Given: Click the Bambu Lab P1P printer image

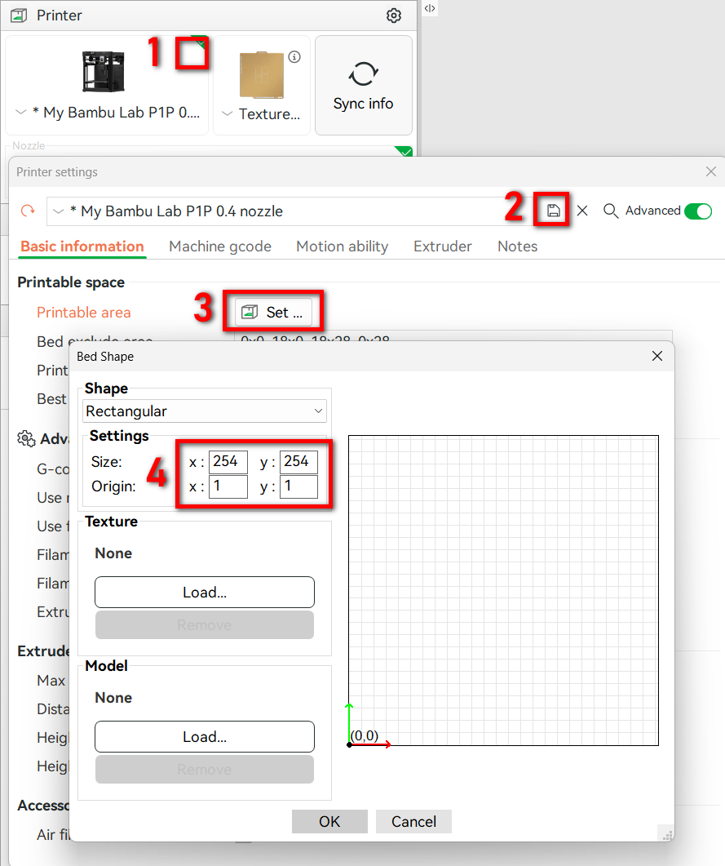Looking at the screenshot, I should 104,72.
